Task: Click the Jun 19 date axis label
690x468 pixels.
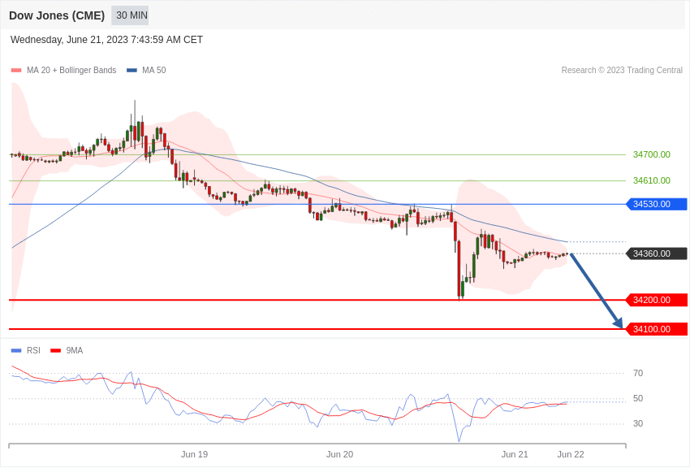Action: (194, 454)
